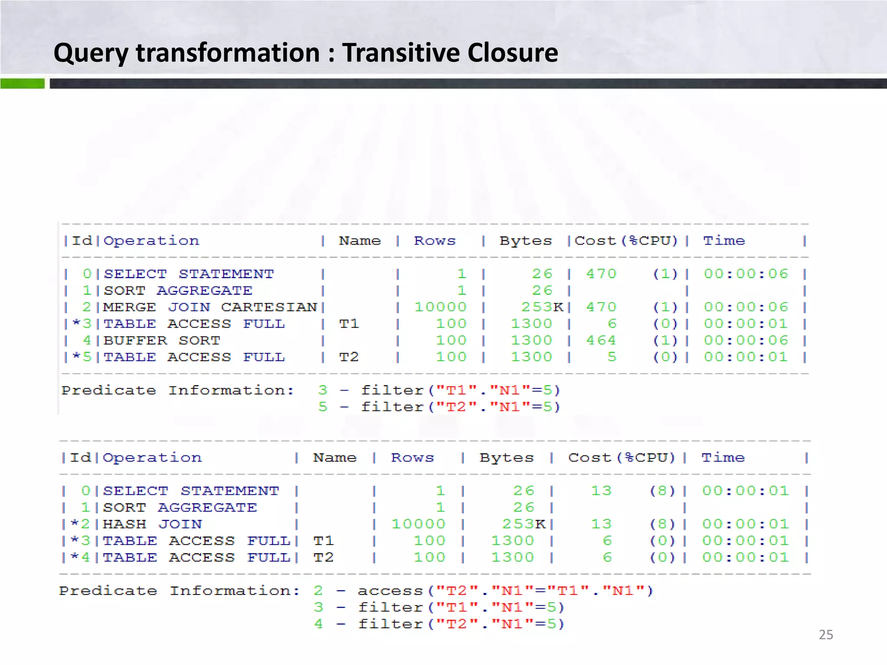The height and width of the screenshot is (665, 887).
Task: Click time '00:00:06' on first plan's SELECT STATEMENT row
Action: (746, 274)
